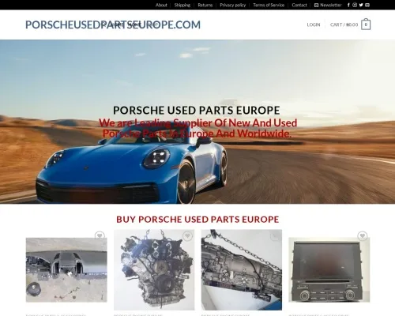Click the red 'We are Leading Supplier' tagline
Screen dimensions: 395x316
pyautogui.click(x=197, y=128)
